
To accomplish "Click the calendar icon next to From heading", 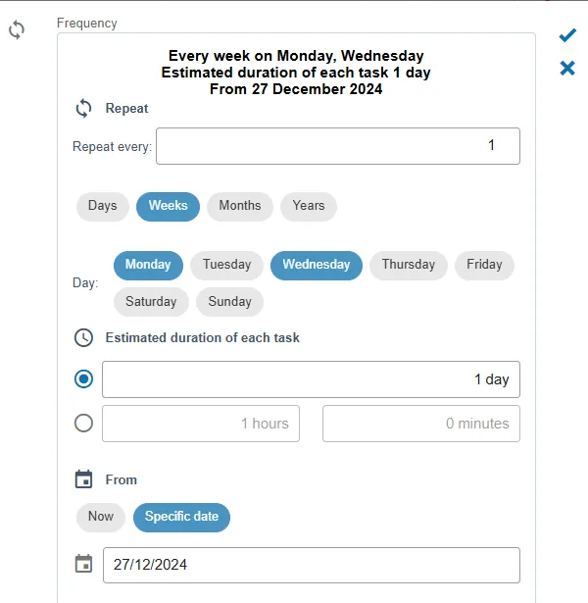I will click(83, 479).
